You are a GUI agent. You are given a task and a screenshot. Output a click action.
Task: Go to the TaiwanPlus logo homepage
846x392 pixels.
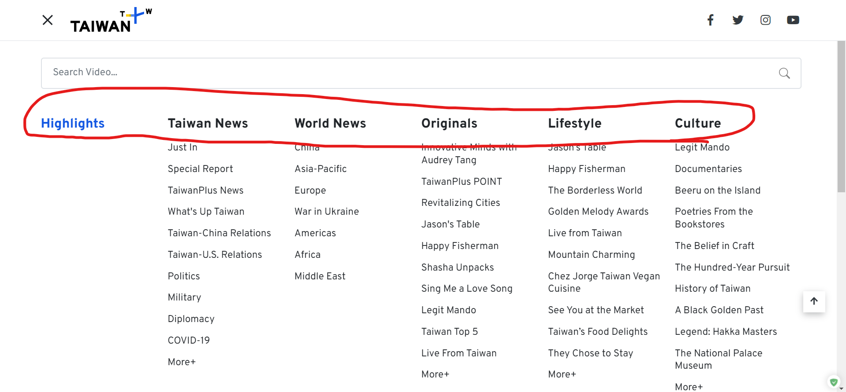[111, 20]
